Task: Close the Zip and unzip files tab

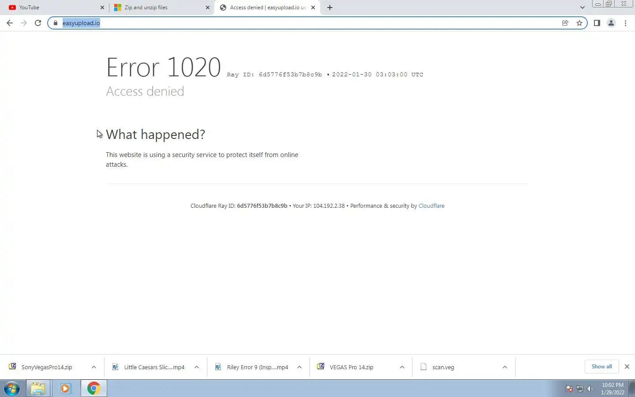Action: (208, 7)
